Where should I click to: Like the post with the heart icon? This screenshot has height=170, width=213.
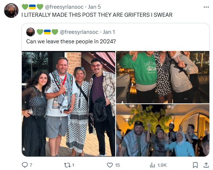[x=110, y=165]
